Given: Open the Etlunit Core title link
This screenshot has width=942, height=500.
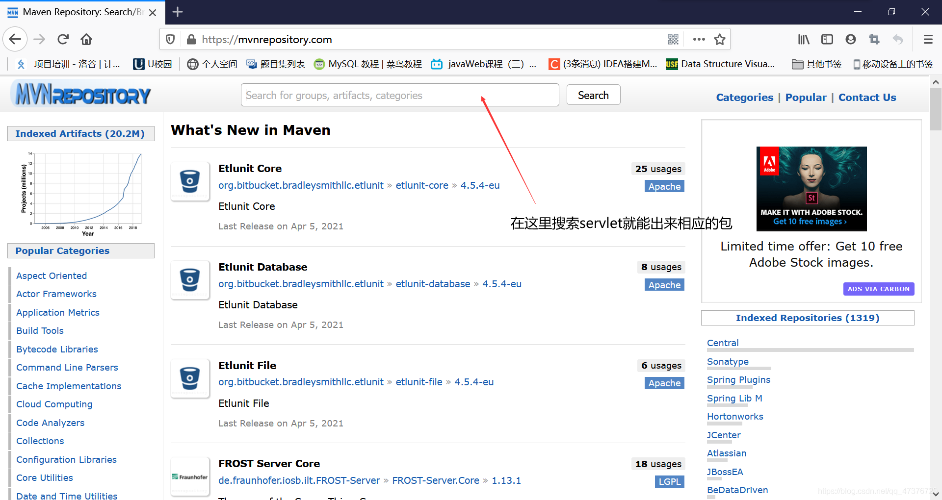Looking at the screenshot, I should [x=250, y=168].
